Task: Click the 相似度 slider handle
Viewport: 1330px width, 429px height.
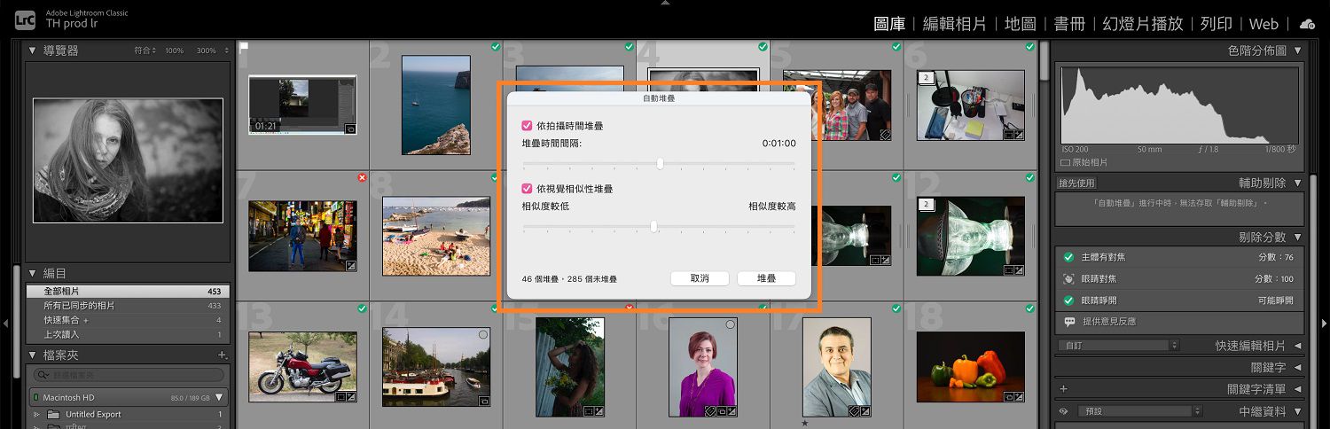Action: (x=653, y=226)
